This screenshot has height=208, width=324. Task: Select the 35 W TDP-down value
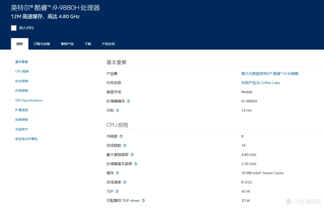point(246,200)
